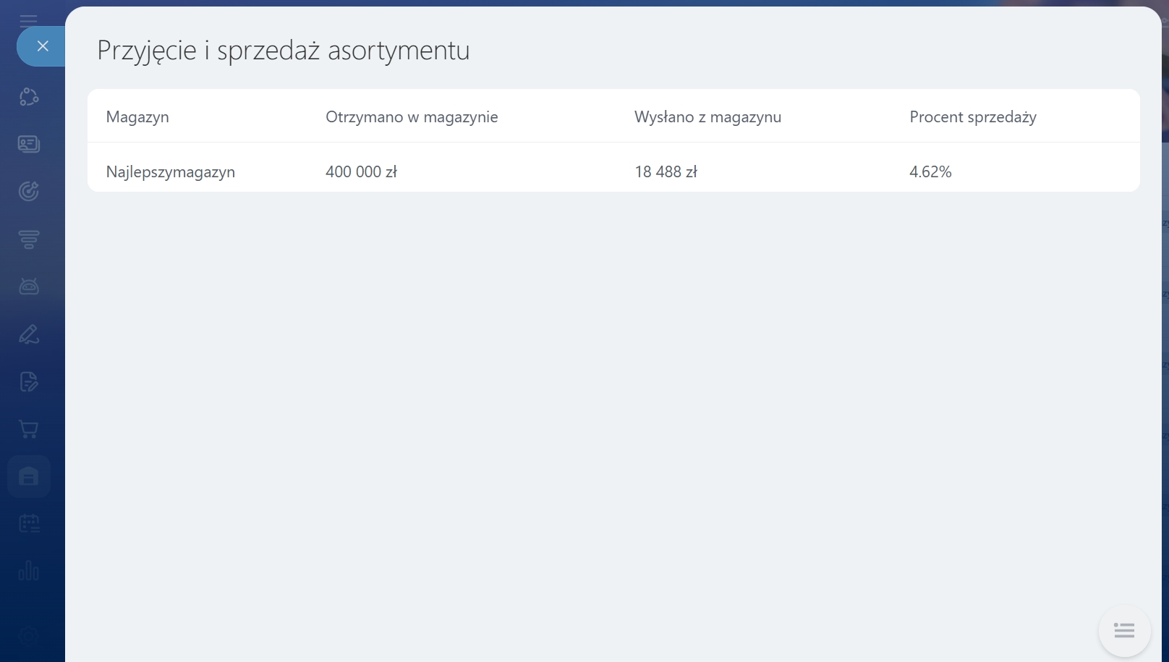Click the 'Otrzymano w magazynie' column header
This screenshot has width=1169, height=662.
(412, 117)
